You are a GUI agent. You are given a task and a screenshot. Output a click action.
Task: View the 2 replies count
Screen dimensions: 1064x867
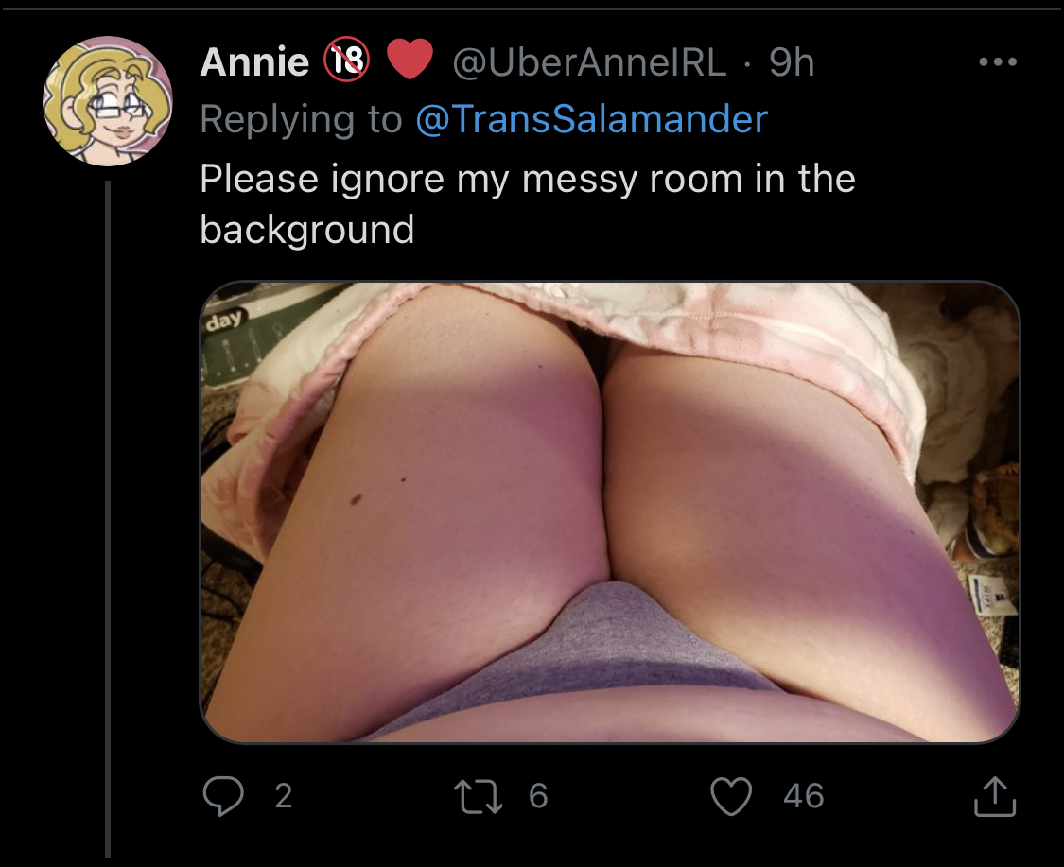point(284,795)
